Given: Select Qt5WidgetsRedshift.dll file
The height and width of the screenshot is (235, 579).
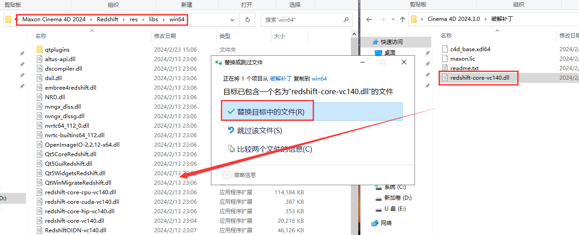Looking at the screenshot, I should pos(75,173).
